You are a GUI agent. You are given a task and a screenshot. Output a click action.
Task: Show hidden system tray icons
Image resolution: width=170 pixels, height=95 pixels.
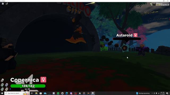point(152,93)
